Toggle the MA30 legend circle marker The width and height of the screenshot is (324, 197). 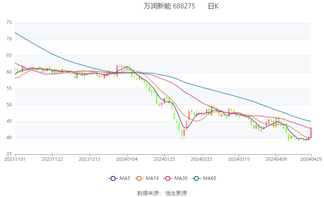pos(168,178)
